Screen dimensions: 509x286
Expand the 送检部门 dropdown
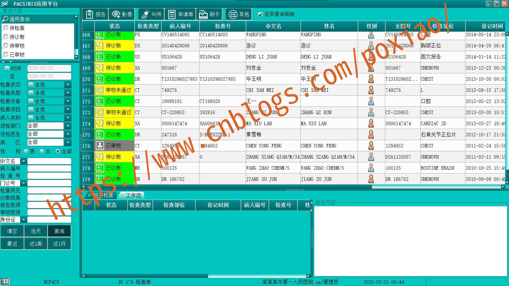click(x=68, y=126)
